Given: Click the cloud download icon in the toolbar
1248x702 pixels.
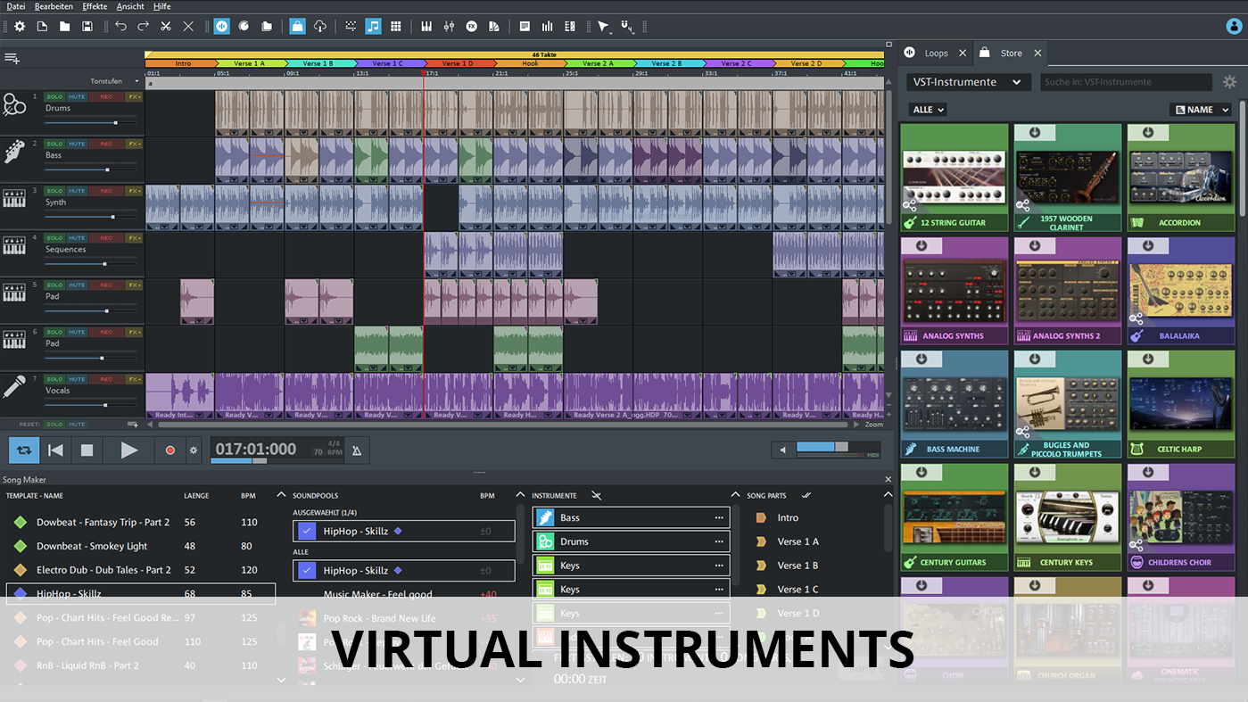Looking at the screenshot, I should pyautogui.click(x=320, y=27).
